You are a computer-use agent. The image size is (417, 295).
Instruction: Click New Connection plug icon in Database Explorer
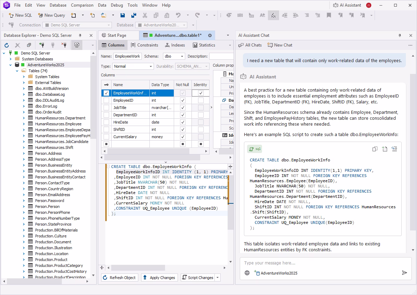click(x=42, y=45)
